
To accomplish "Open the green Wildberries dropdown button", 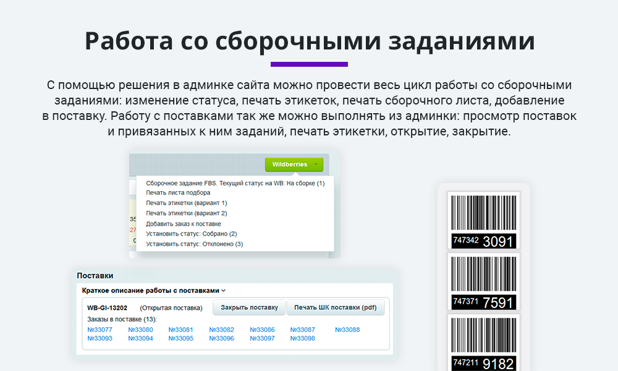I will 289,164.
